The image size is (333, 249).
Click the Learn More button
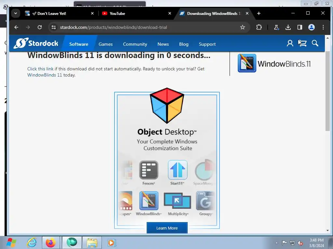(167, 228)
